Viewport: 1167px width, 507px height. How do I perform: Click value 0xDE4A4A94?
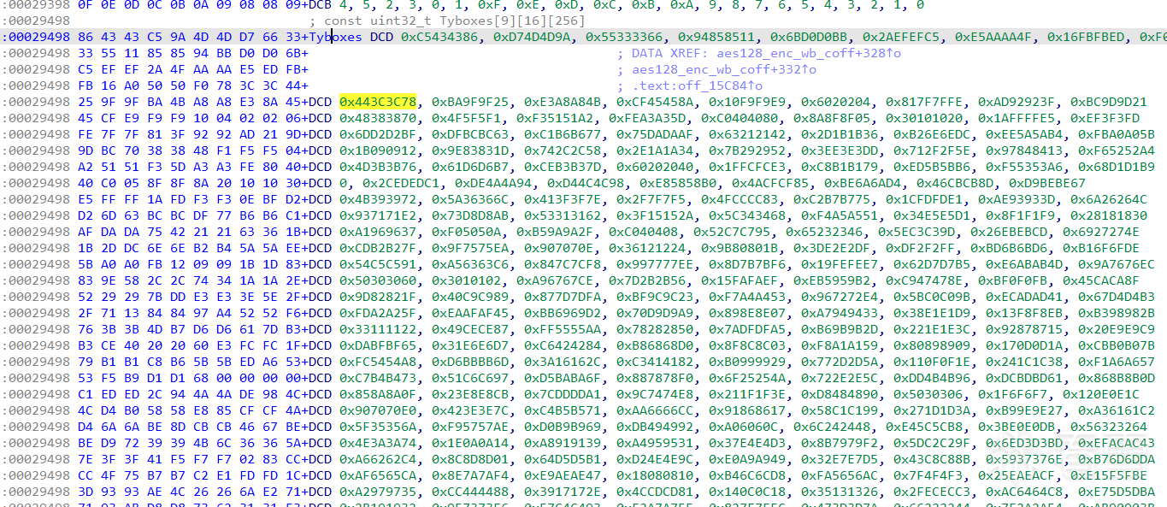(x=493, y=184)
